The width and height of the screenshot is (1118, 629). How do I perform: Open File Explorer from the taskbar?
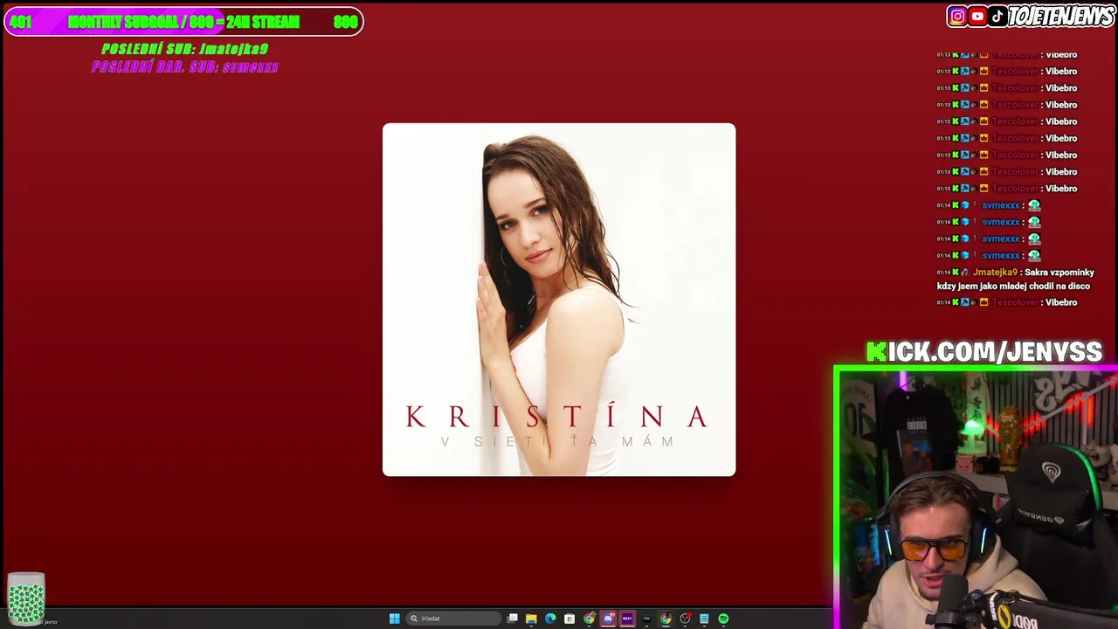click(x=531, y=619)
